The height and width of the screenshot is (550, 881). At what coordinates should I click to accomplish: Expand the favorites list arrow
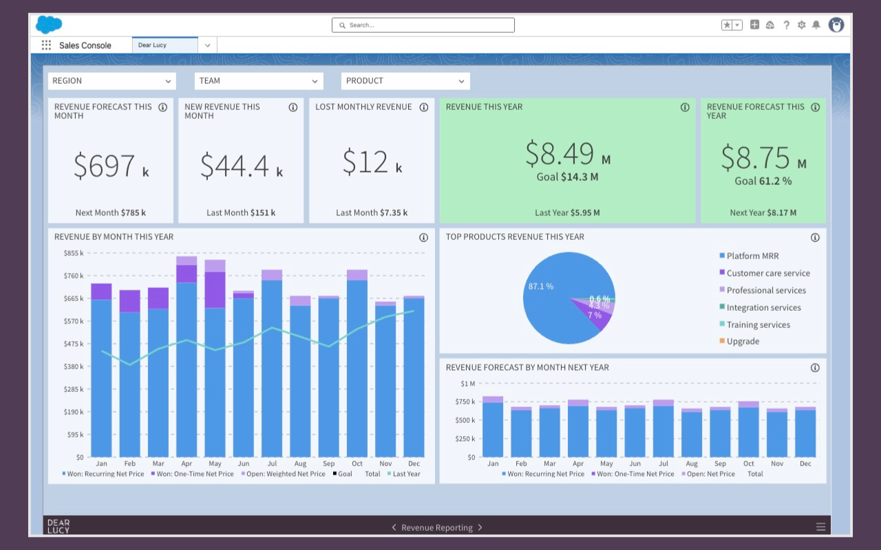[x=738, y=25]
